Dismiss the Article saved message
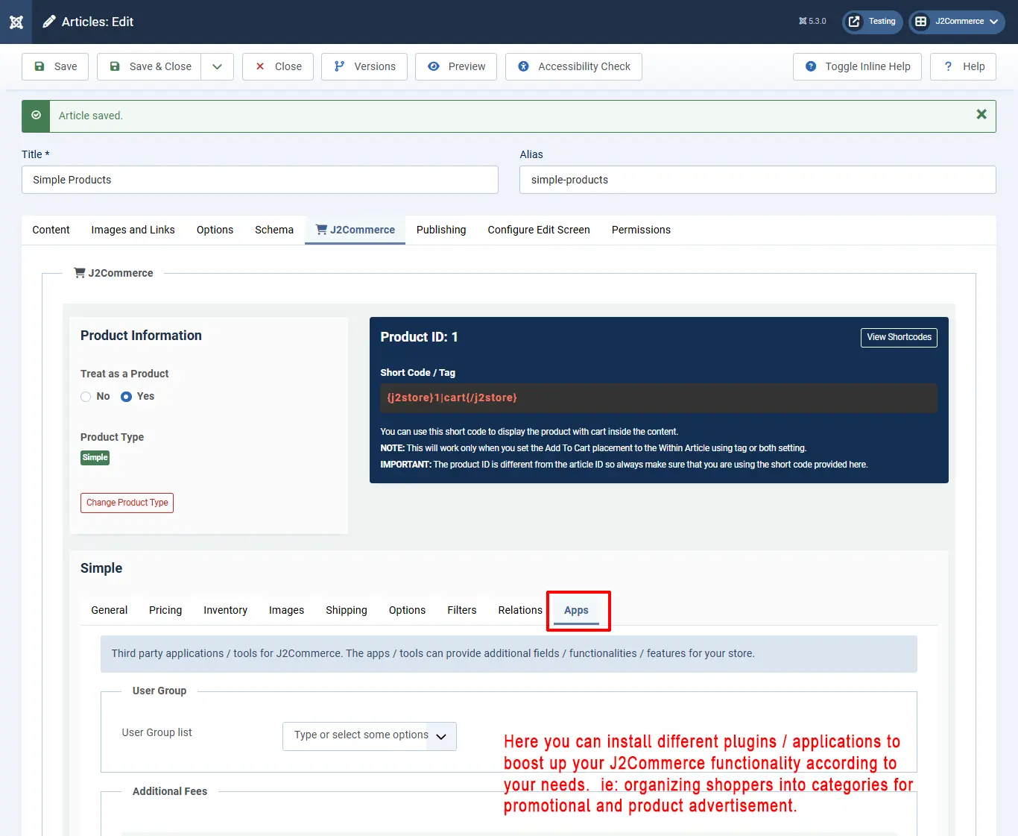This screenshot has width=1018, height=836. [x=981, y=114]
